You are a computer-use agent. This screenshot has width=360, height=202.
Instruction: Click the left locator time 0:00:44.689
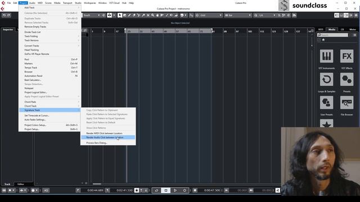[95, 190]
